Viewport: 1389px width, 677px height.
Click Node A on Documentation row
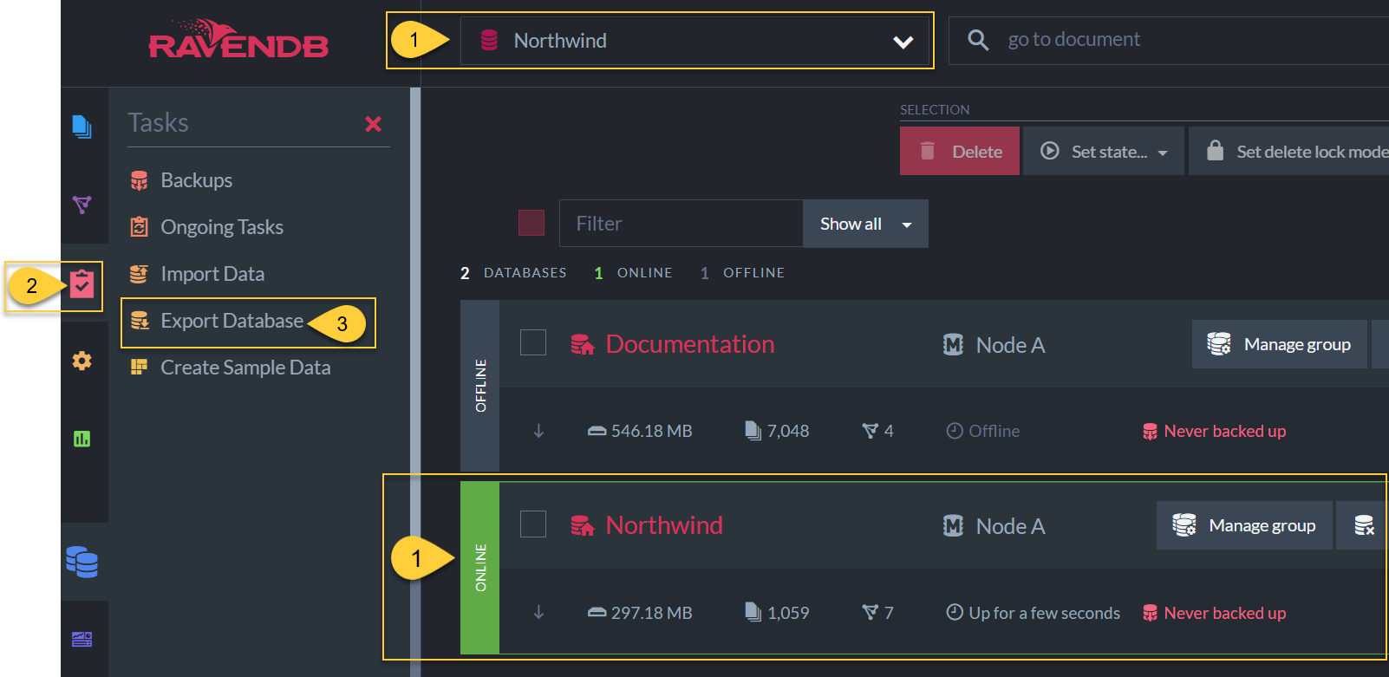994,345
